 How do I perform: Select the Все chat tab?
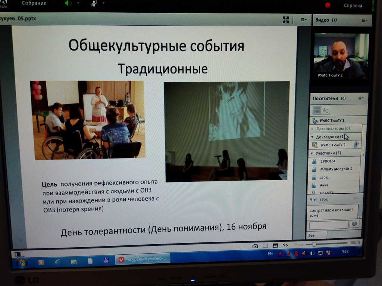pyautogui.click(x=316, y=235)
